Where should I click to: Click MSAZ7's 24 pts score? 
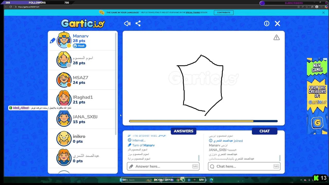click(x=79, y=82)
